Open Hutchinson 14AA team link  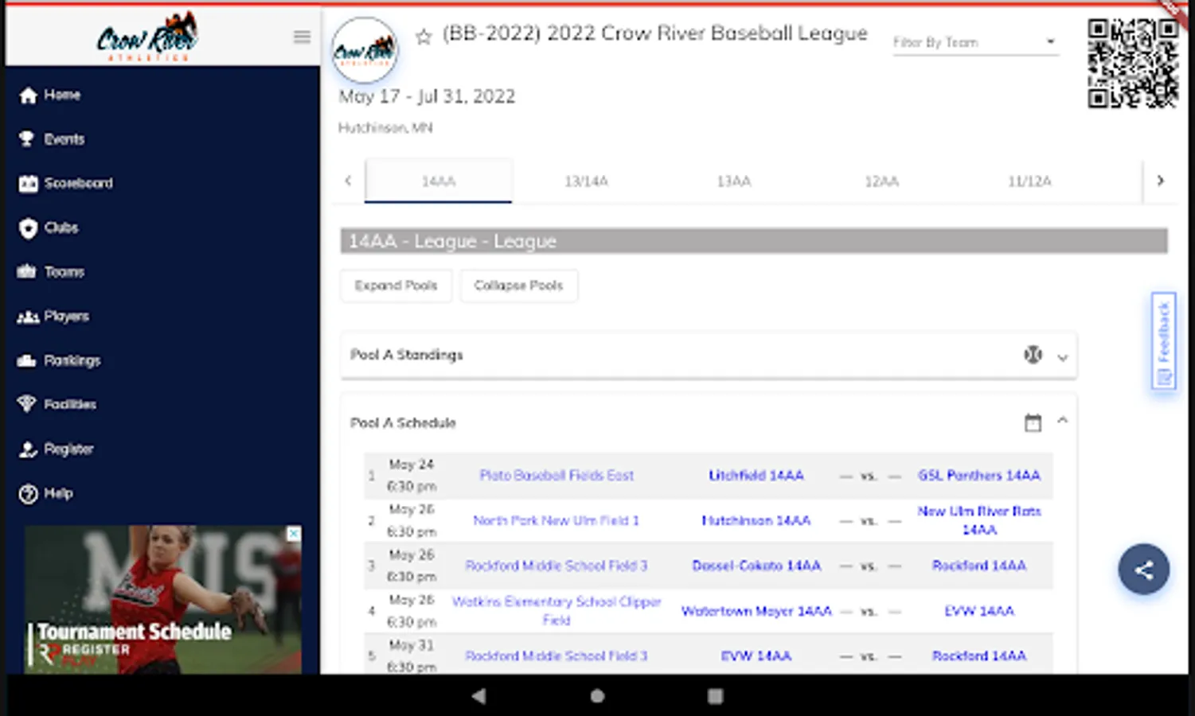[756, 521]
